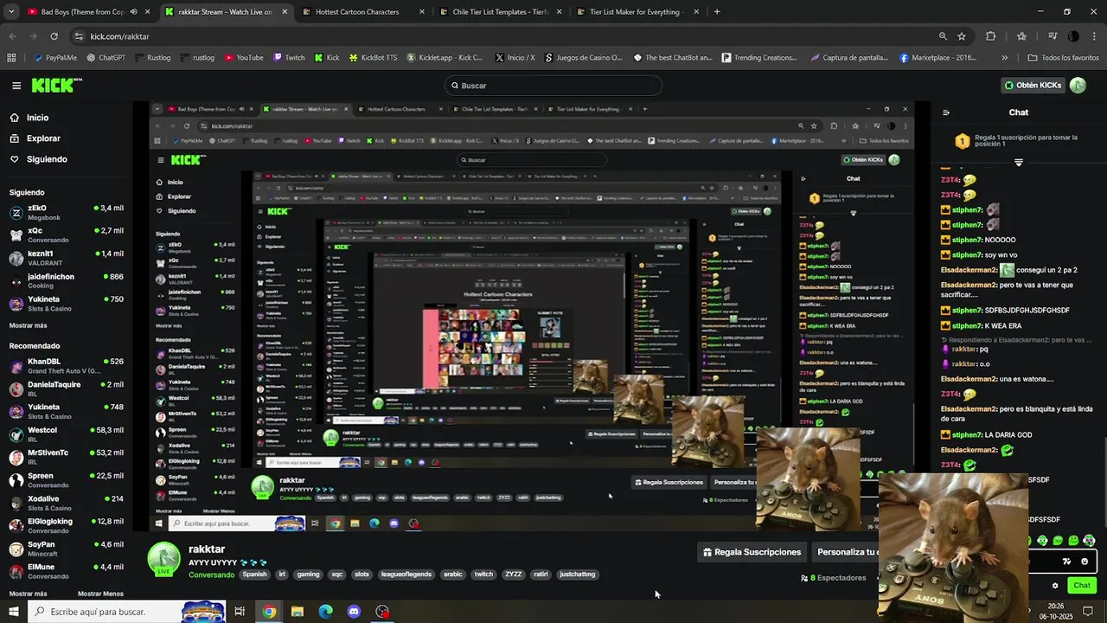Open the Conversando category link
The image size is (1107, 623).
tap(211, 575)
